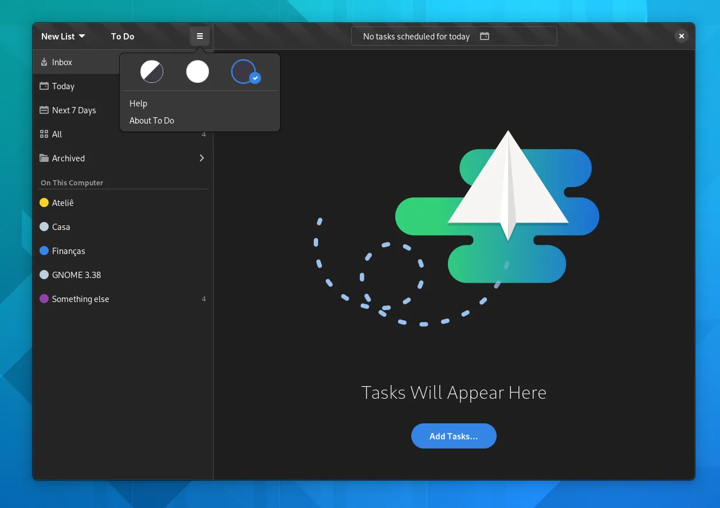720x508 pixels.
Task: Click the Inbox tray icon
Action: [x=44, y=62]
